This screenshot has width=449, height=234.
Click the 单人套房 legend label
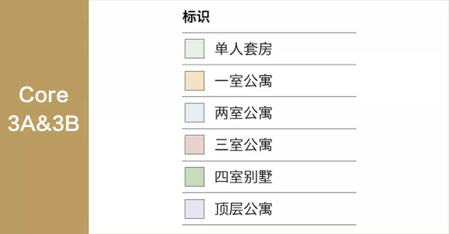coord(243,49)
